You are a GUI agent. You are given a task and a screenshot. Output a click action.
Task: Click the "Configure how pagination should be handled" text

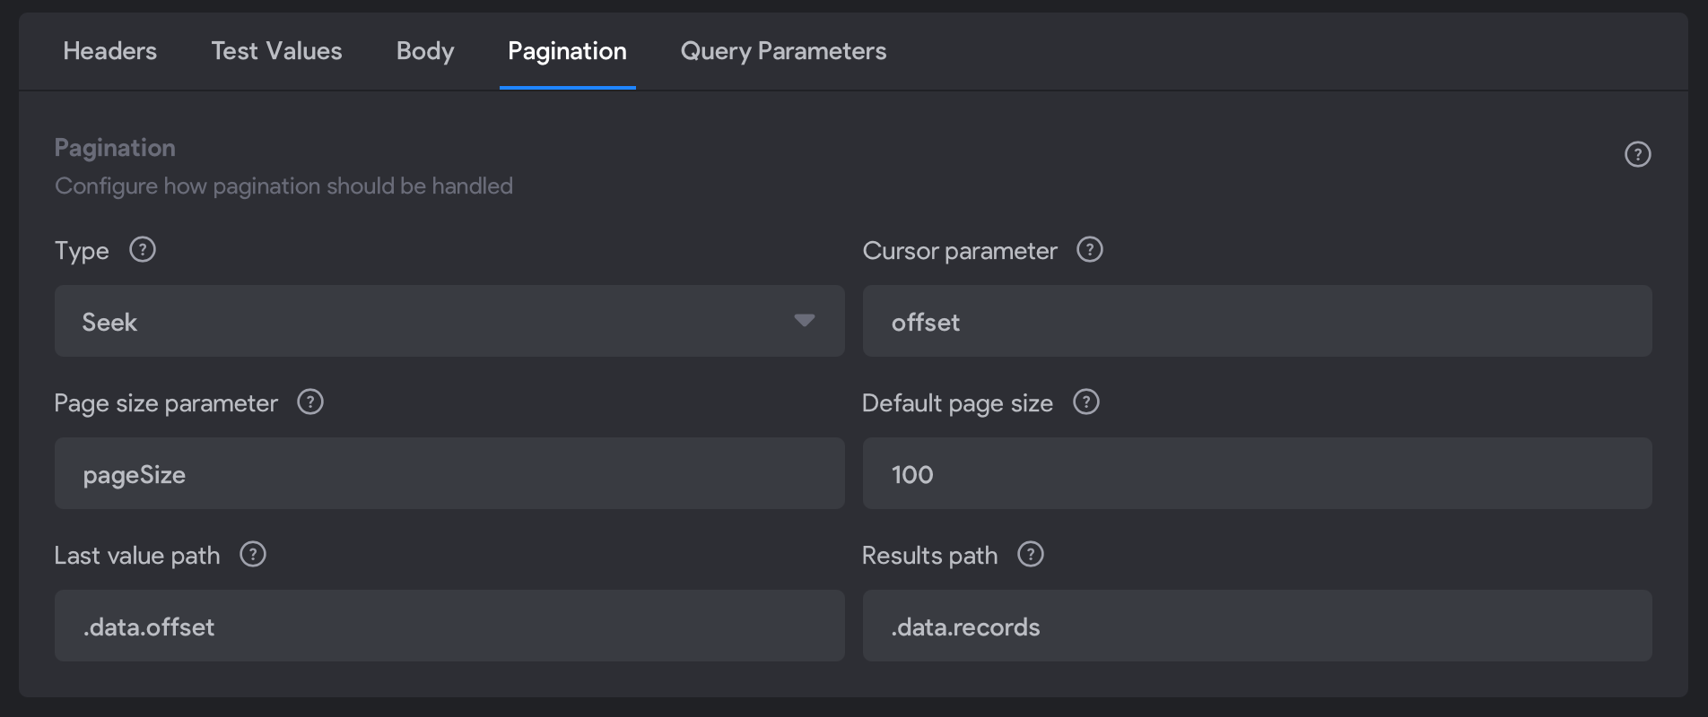tap(283, 186)
